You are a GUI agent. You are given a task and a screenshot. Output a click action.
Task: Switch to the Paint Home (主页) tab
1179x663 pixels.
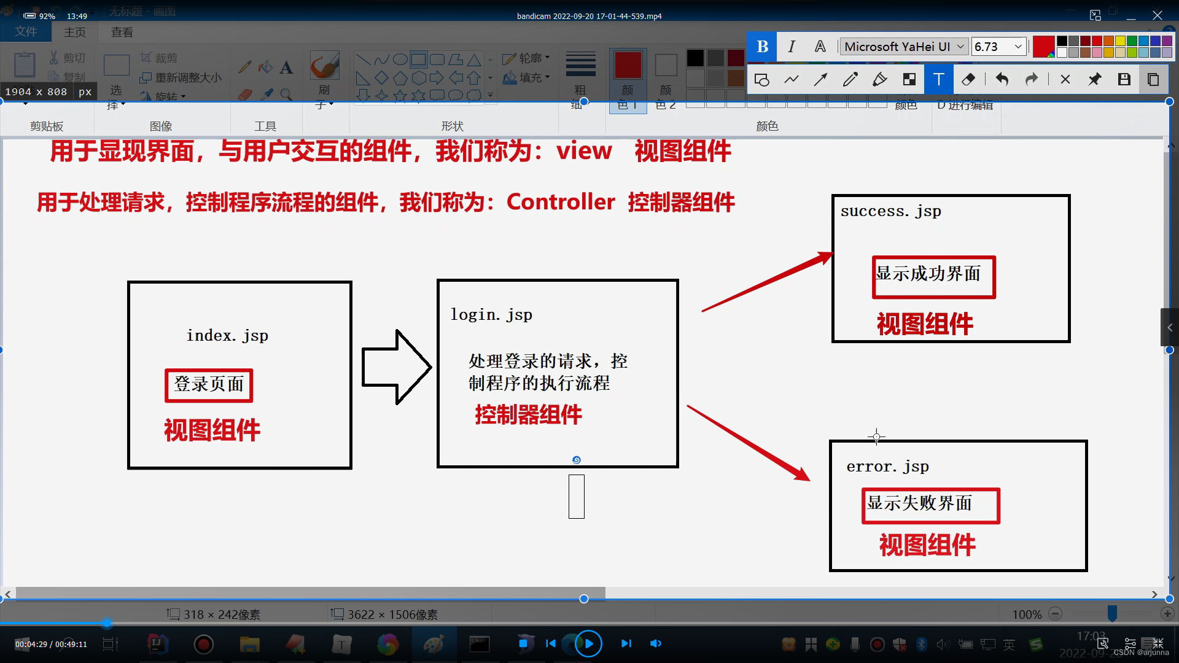(x=75, y=32)
